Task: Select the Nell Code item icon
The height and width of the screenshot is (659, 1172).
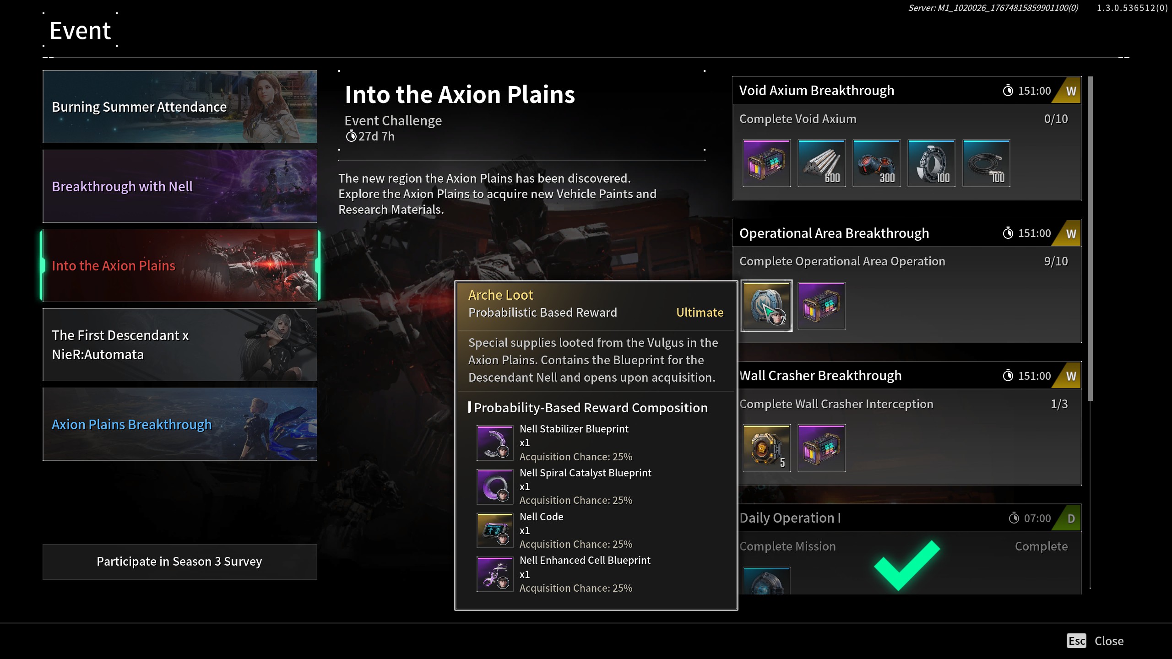Action: [495, 530]
